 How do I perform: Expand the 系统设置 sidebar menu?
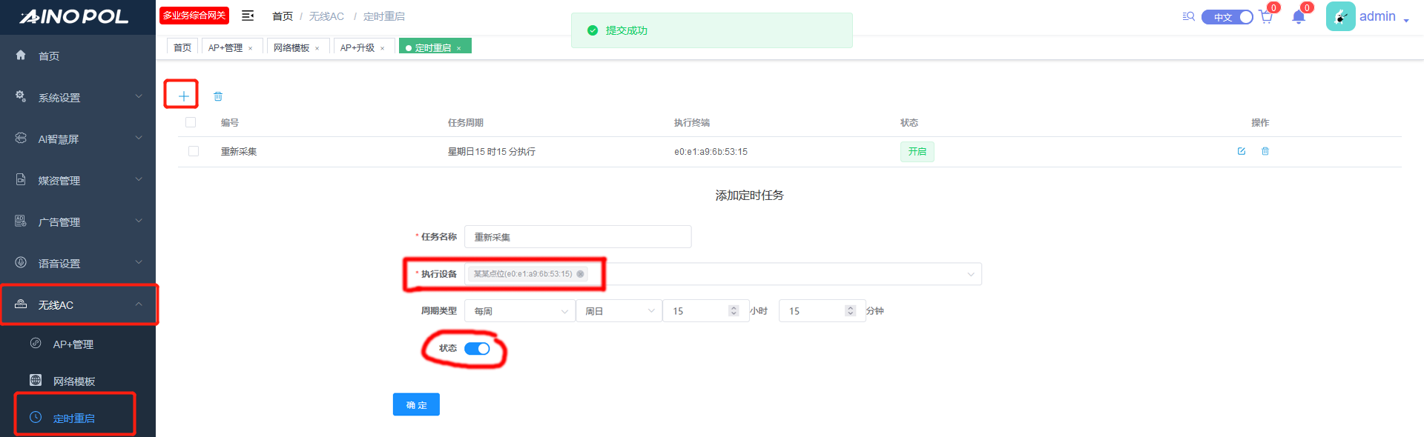(78, 98)
